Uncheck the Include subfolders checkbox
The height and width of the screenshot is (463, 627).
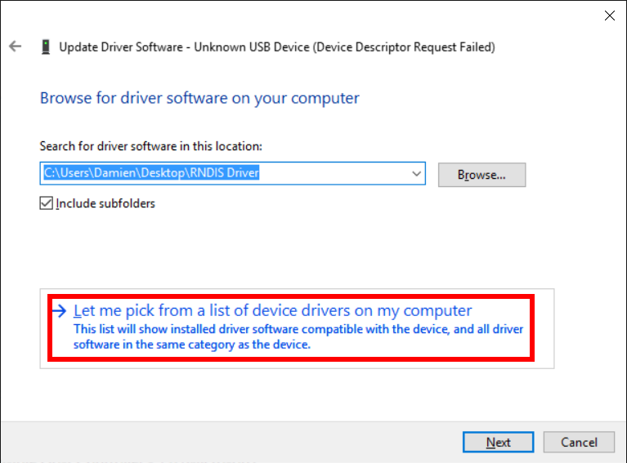47,203
